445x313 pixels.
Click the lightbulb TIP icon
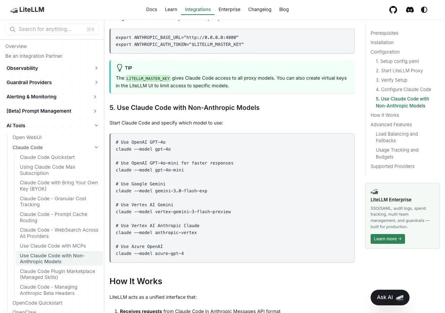(120, 67)
